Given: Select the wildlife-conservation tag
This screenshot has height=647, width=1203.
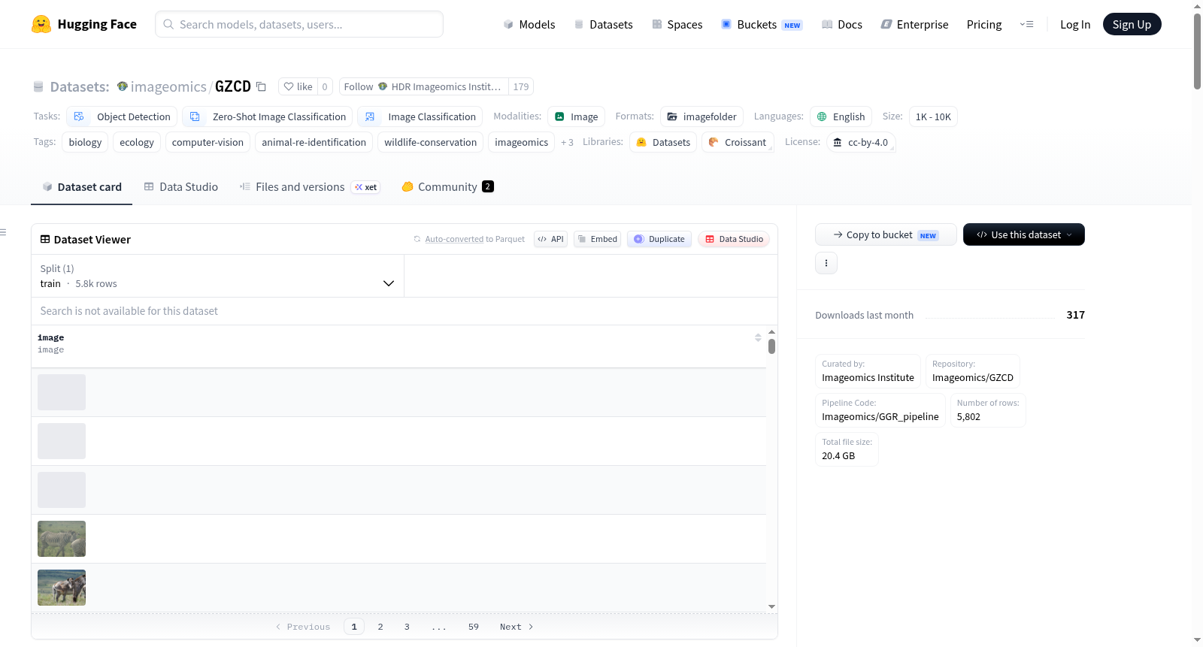Looking at the screenshot, I should coord(430,142).
